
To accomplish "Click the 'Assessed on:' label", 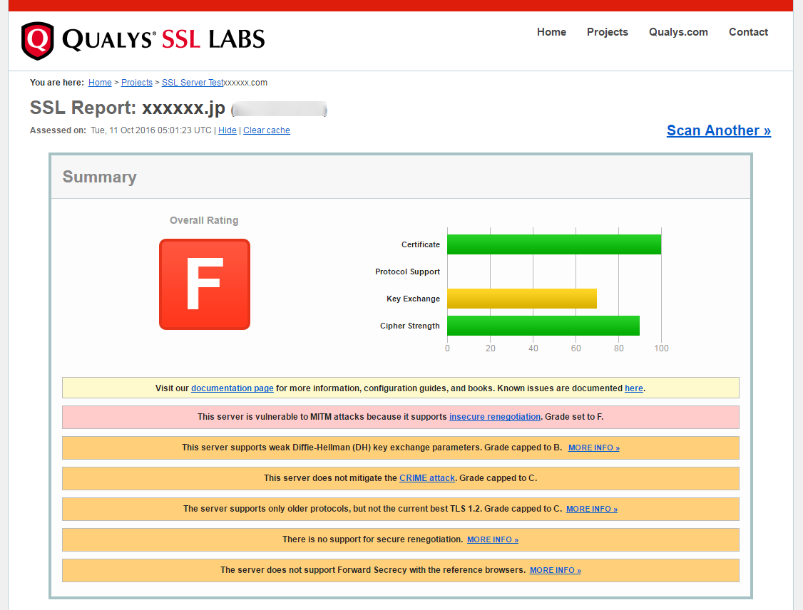I will tap(58, 130).
